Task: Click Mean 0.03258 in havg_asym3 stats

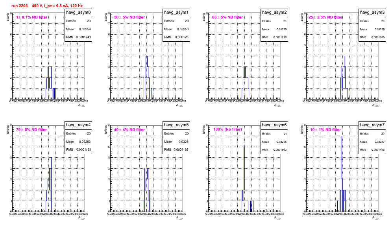Action: coord(372,29)
